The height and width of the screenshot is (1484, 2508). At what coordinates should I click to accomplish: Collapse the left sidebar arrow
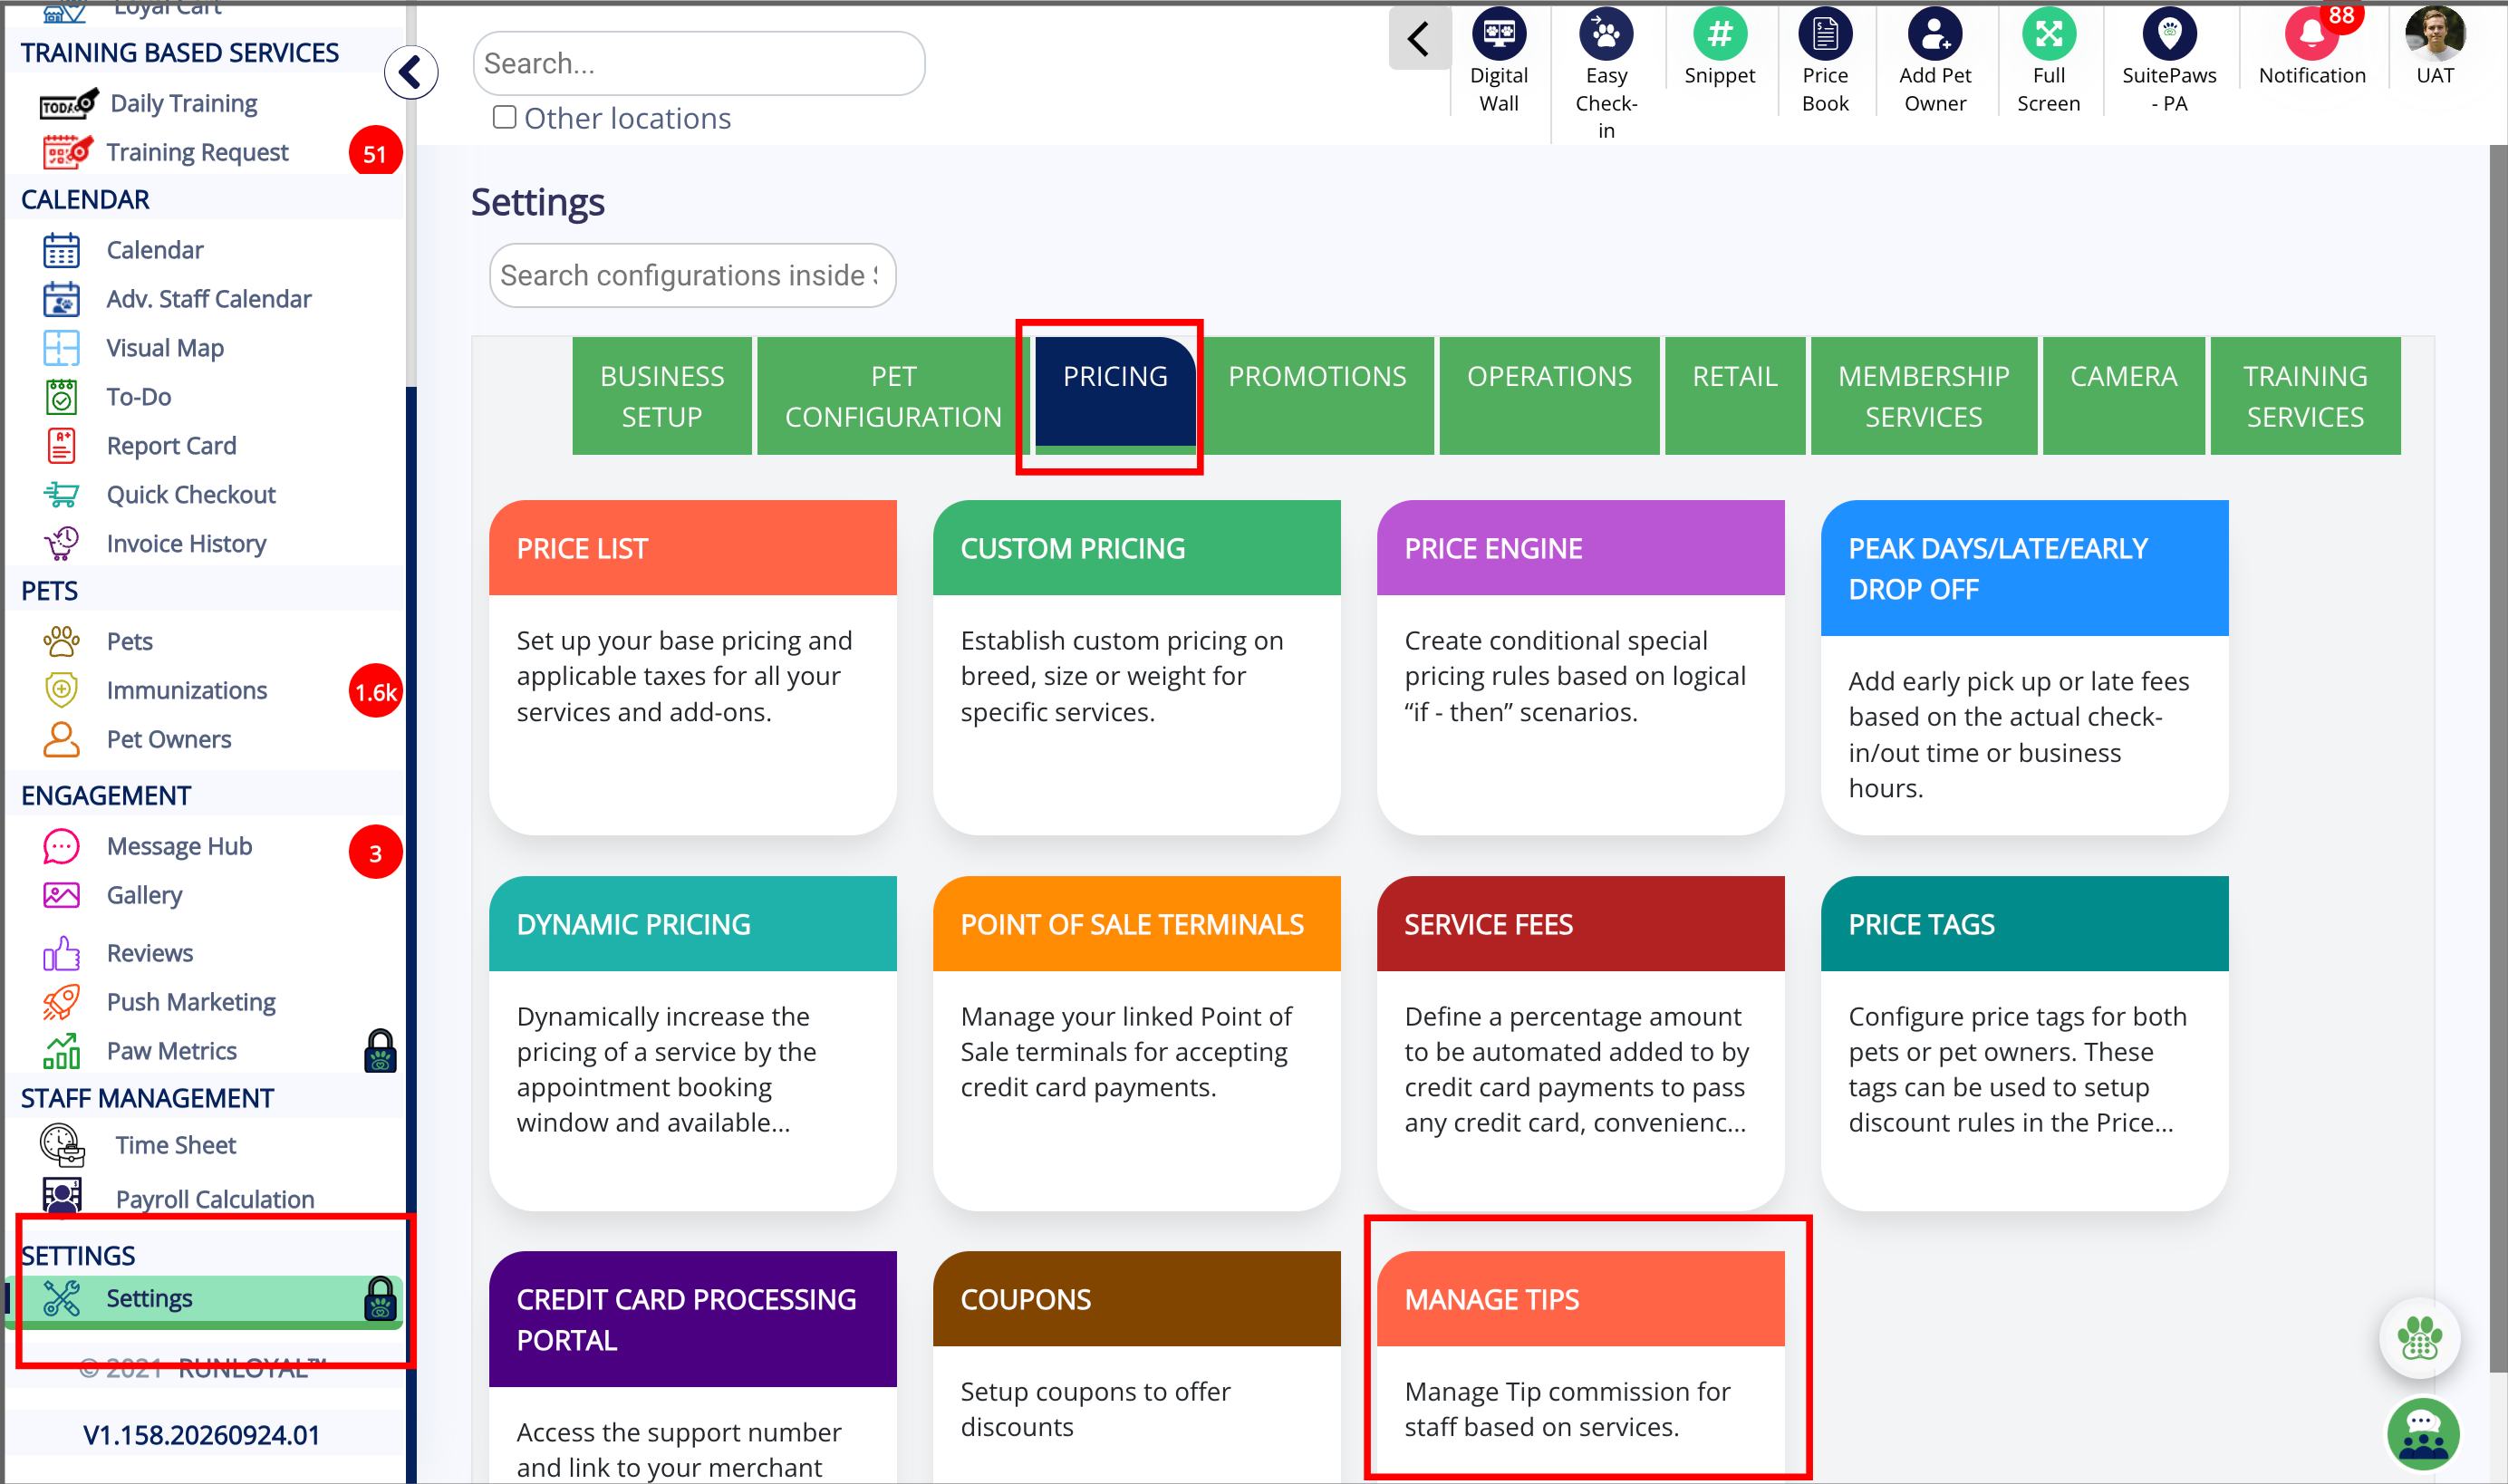click(x=411, y=73)
